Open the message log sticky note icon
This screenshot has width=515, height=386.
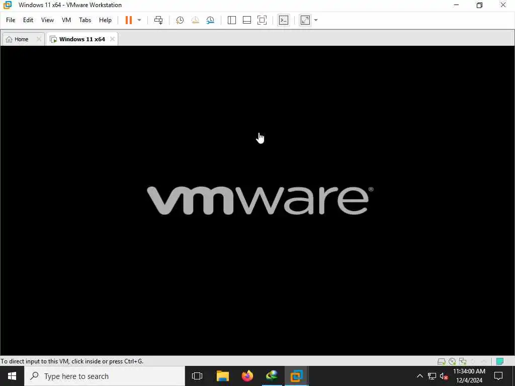click(x=500, y=361)
